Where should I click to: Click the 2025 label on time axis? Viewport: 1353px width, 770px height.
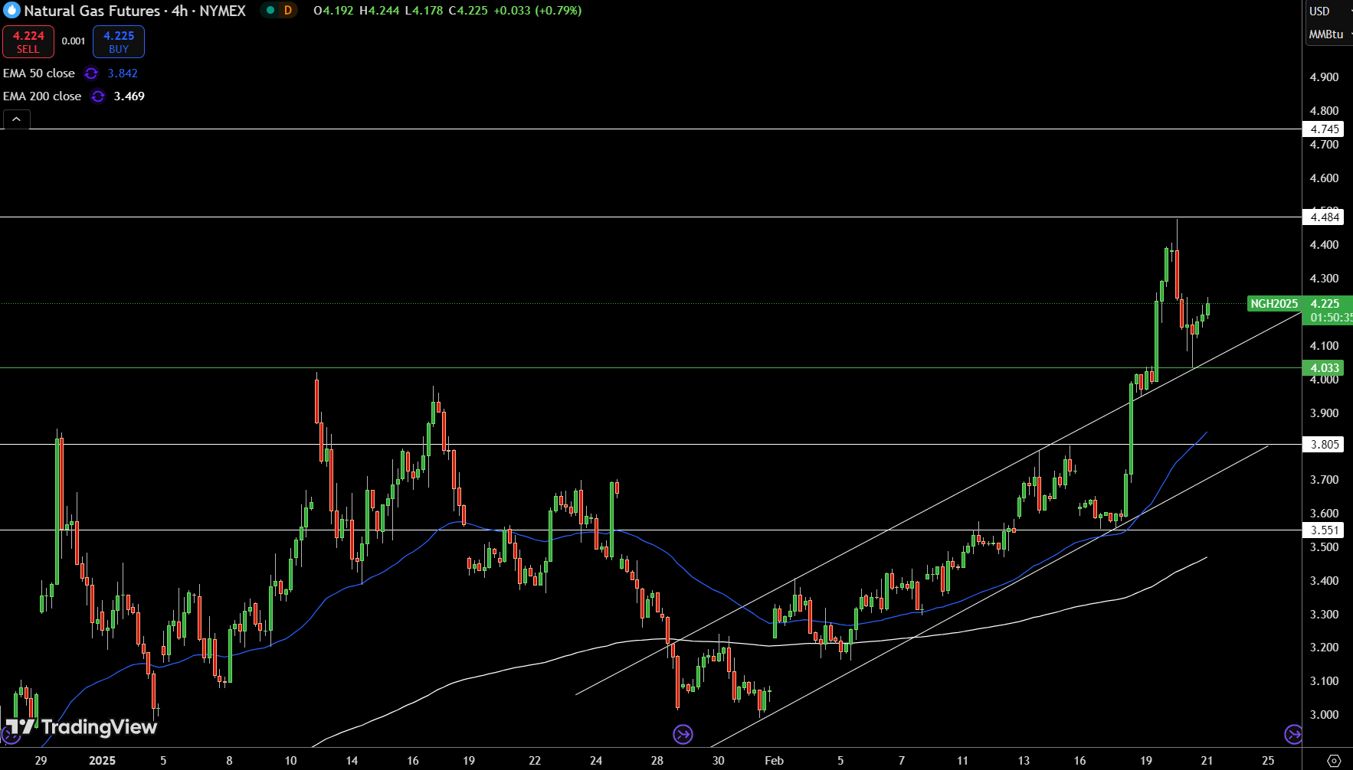(102, 761)
